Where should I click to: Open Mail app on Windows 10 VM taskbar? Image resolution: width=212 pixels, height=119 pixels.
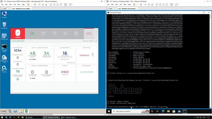pos(179,111)
